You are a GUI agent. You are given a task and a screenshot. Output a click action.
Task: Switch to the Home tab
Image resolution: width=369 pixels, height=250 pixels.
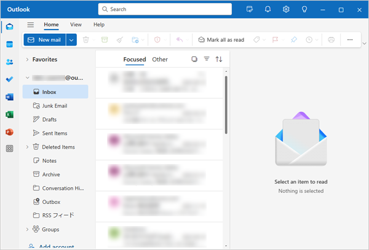51,25
